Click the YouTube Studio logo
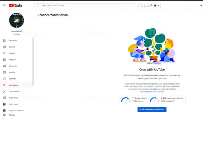Viewport: 216px width, 143px height. coord(16,5)
